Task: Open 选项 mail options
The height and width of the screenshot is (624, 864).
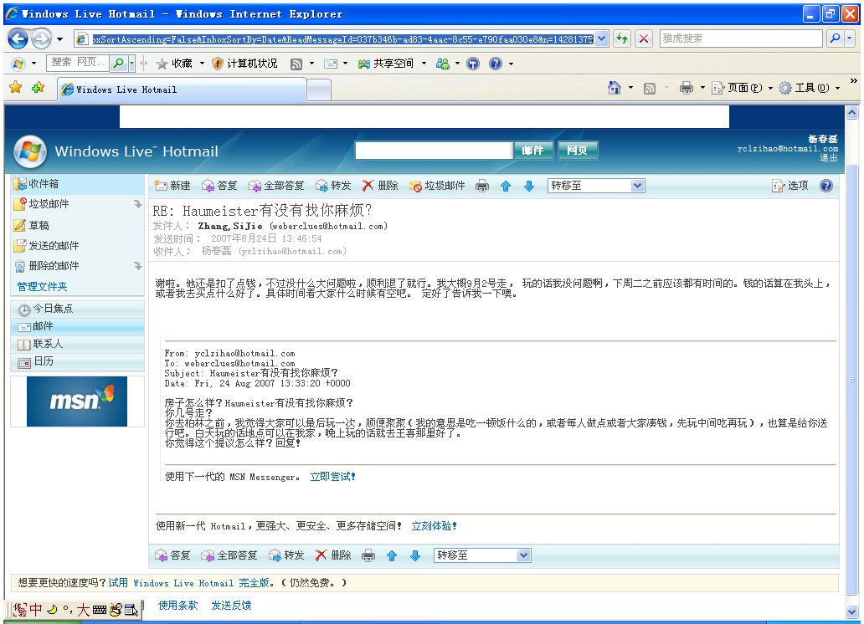Action: click(x=790, y=187)
